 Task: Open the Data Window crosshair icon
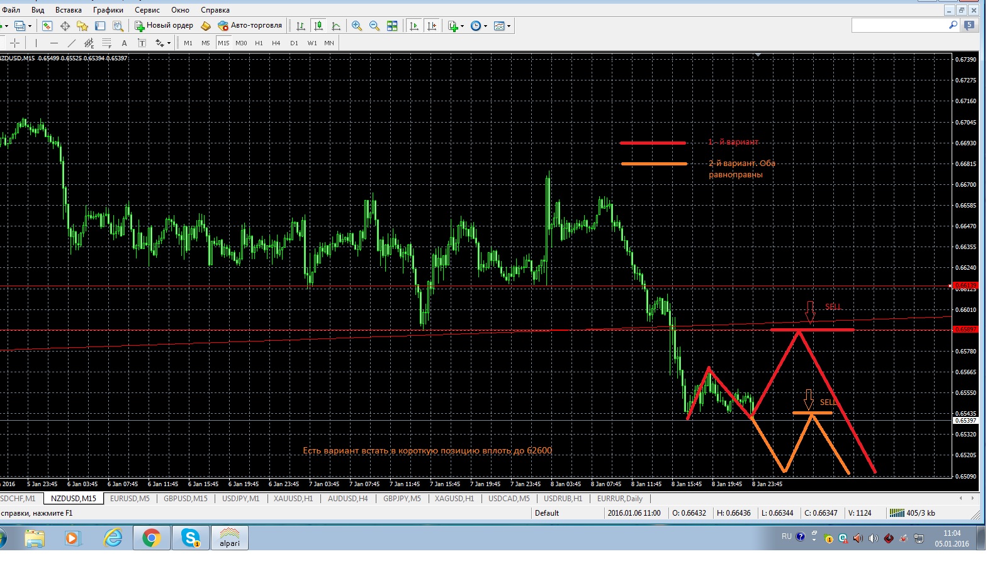point(65,26)
